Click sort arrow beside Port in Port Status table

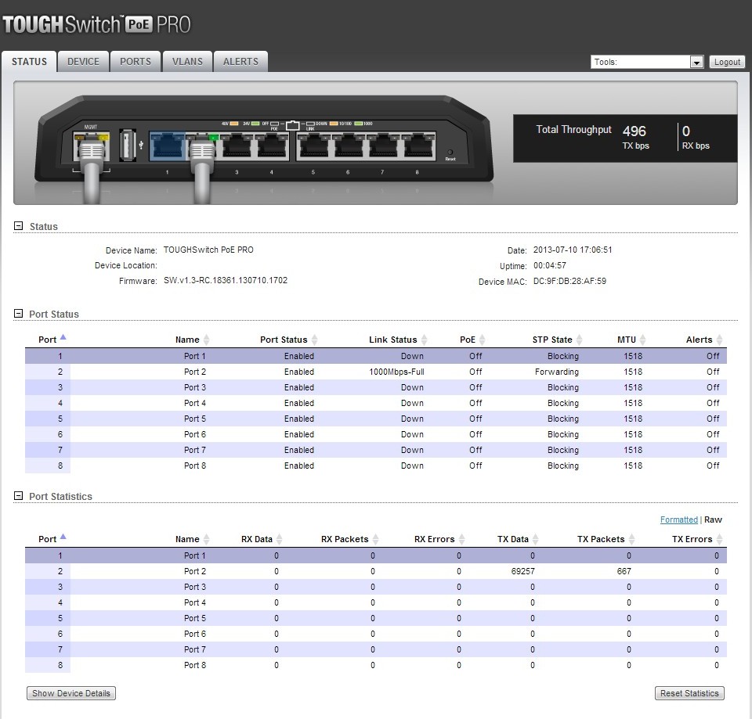63,338
